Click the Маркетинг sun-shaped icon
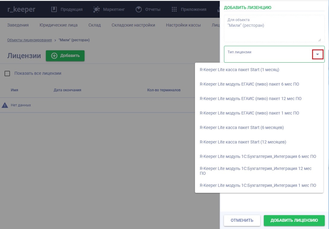329x229 pixels. (x=96, y=9)
